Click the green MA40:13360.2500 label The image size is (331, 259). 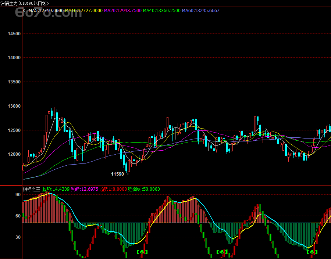pos(161,11)
